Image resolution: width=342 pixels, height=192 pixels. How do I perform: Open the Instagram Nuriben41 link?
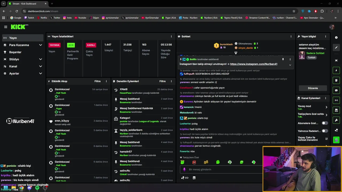(x=254, y=64)
